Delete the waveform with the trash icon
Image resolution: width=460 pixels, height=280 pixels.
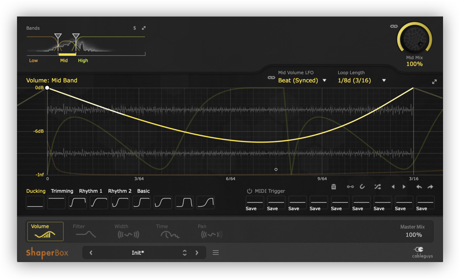point(333,187)
